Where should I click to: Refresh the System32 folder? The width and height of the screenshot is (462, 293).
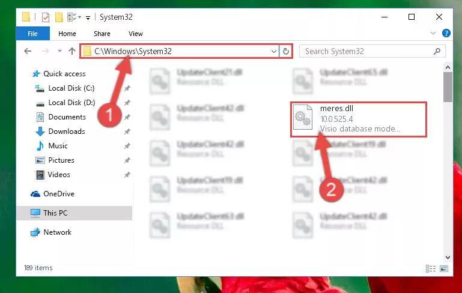[286, 52]
